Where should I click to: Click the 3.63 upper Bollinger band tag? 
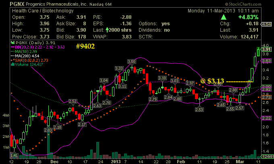(265, 61)
